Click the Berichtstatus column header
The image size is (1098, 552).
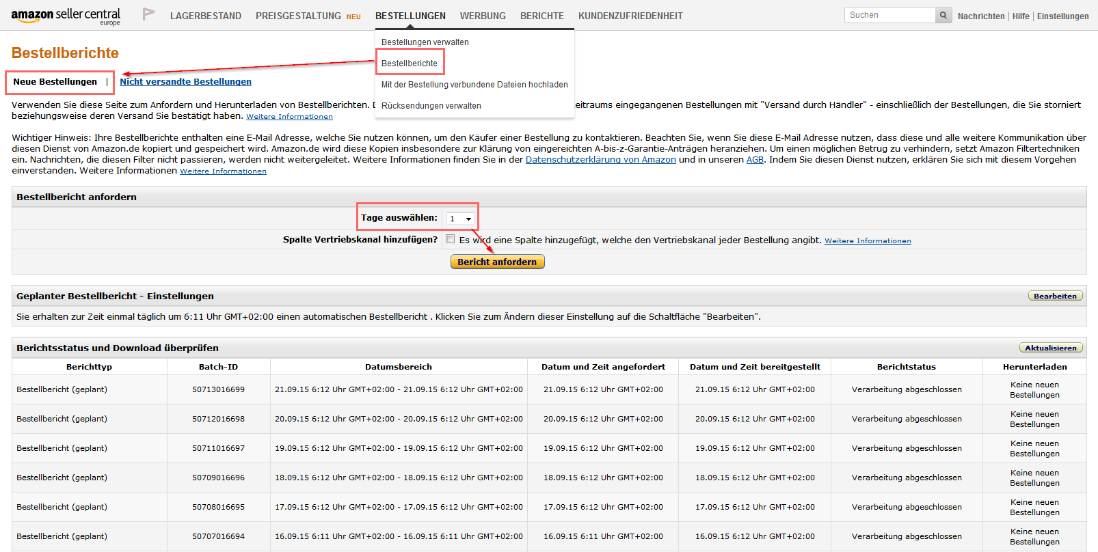(x=907, y=367)
